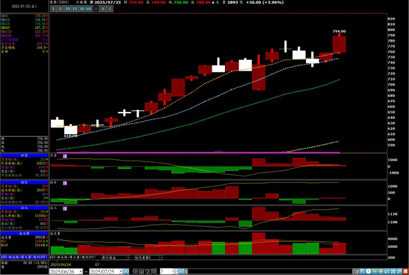Open the end date 2025/07/25 dropdown
The height and width of the screenshot is (275, 409).
pos(120,272)
